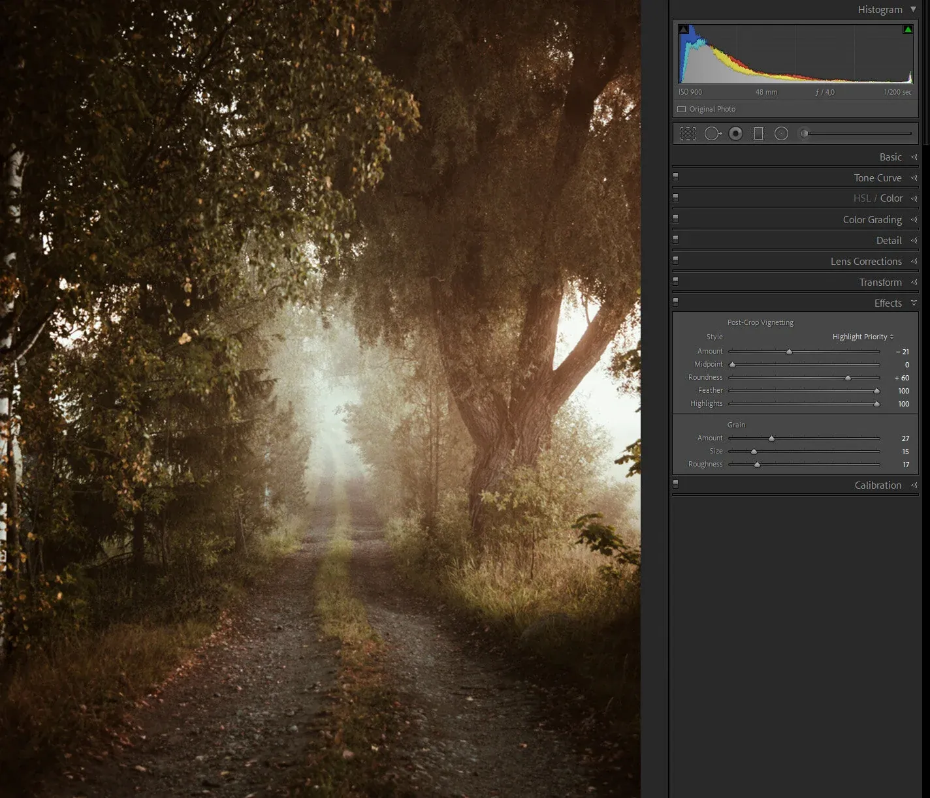Toggle the shadow clipping indicator in histogram

click(683, 29)
